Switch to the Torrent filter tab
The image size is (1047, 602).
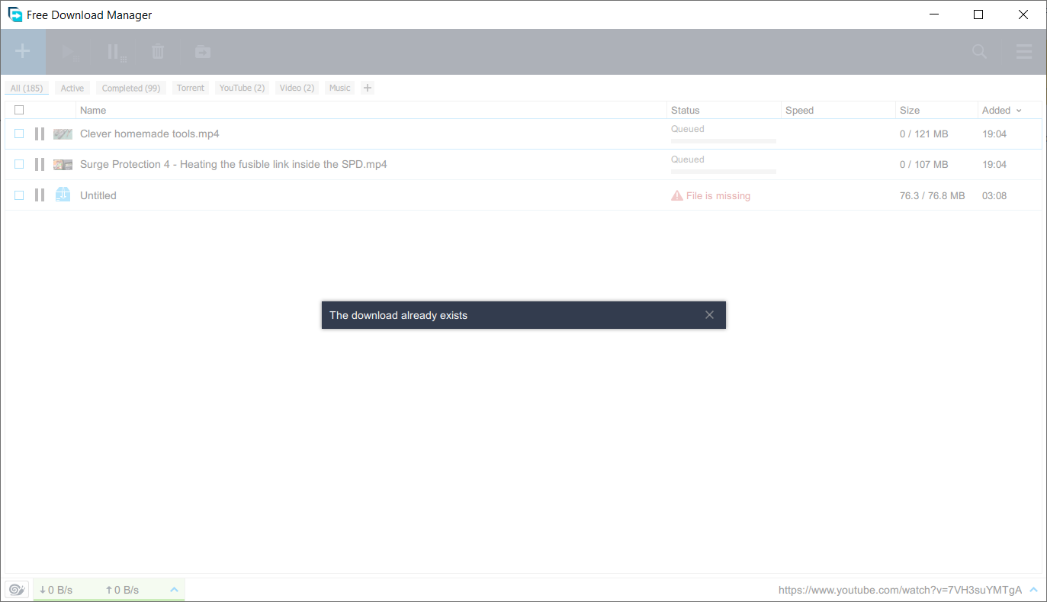191,88
